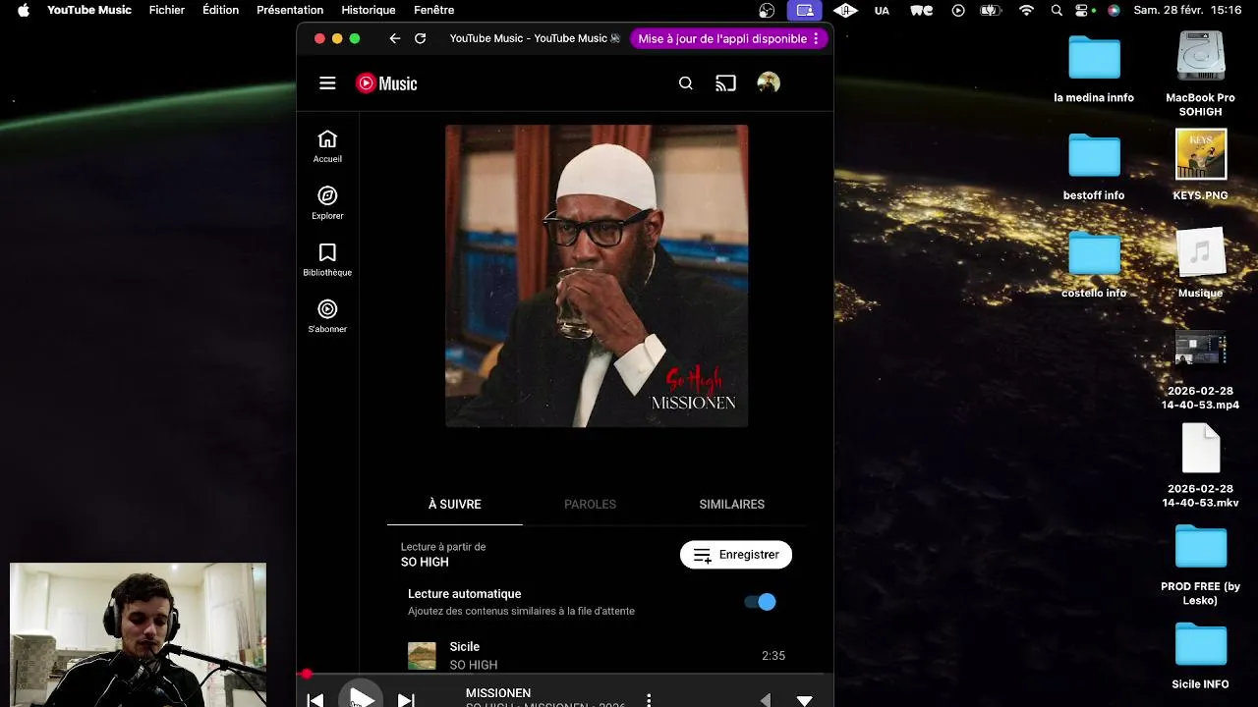Collapse the player page with down arrow
Screen dimensions: 1258x707
804,701
